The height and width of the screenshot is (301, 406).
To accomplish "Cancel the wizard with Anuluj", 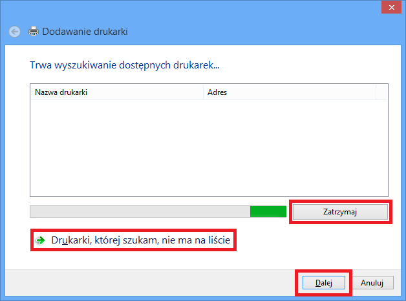I will pyautogui.click(x=372, y=283).
